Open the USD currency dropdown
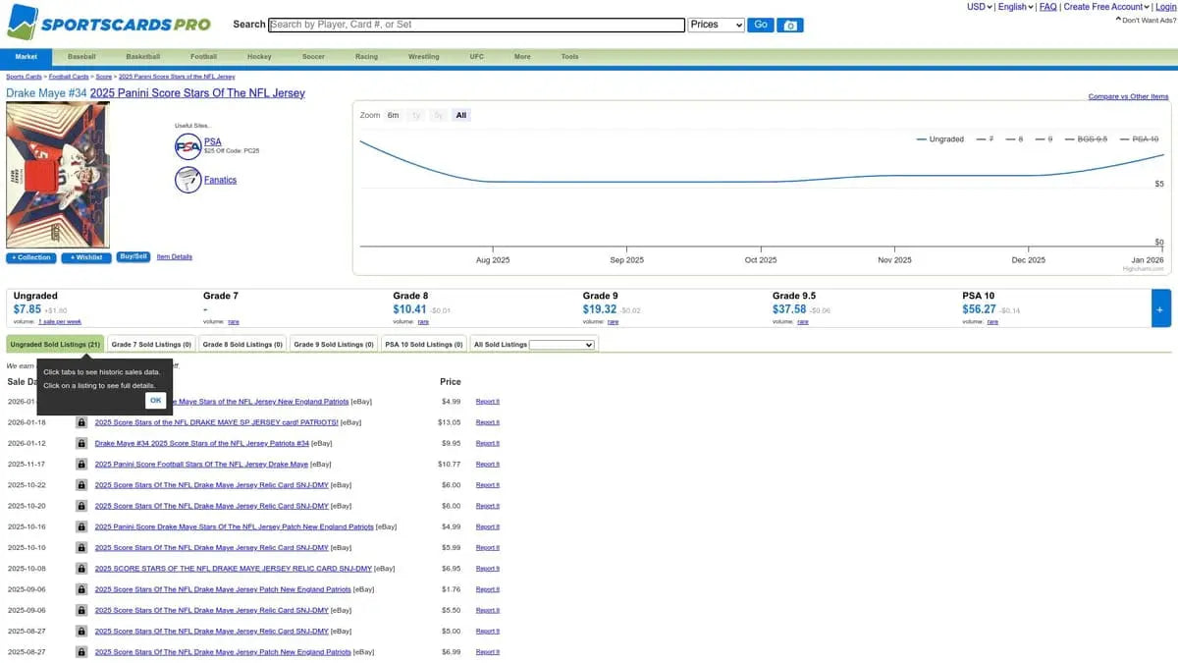 click(x=979, y=7)
